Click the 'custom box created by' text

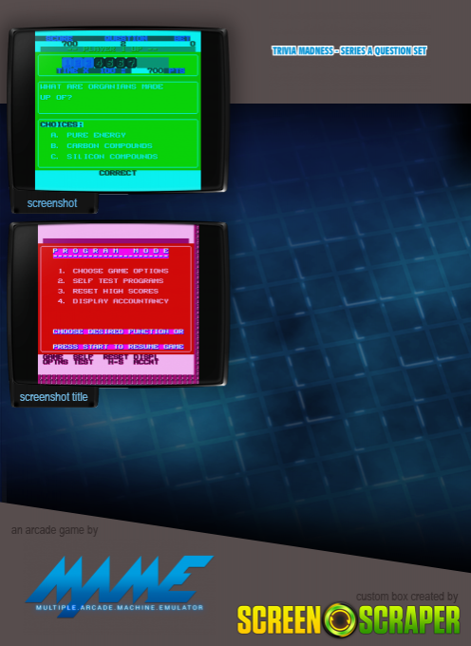point(406,597)
